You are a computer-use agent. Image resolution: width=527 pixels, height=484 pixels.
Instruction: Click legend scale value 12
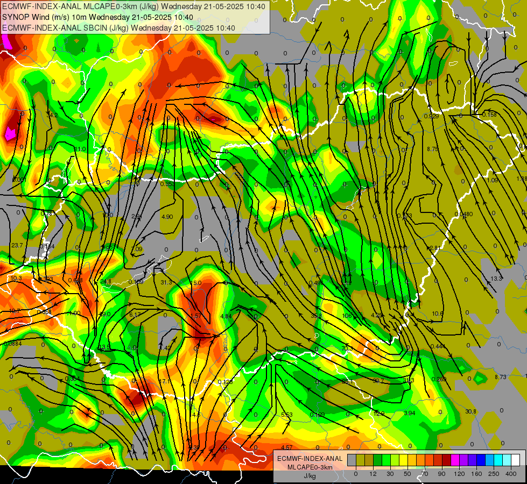pyautogui.click(x=373, y=474)
